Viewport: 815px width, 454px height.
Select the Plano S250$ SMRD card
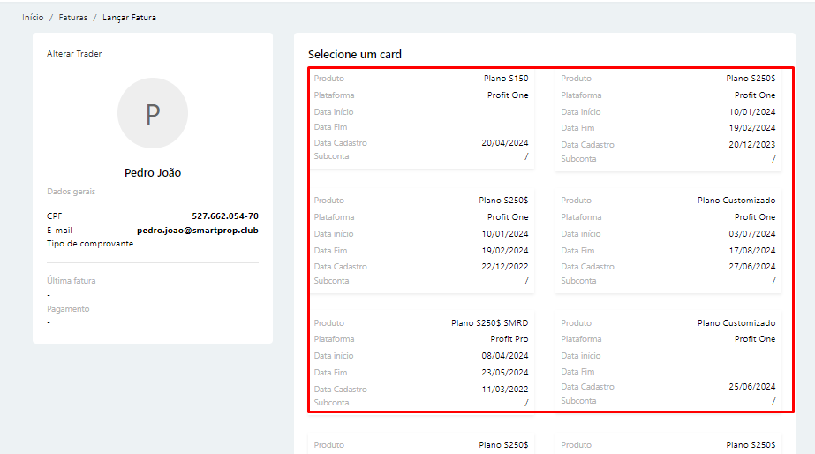(x=421, y=363)
